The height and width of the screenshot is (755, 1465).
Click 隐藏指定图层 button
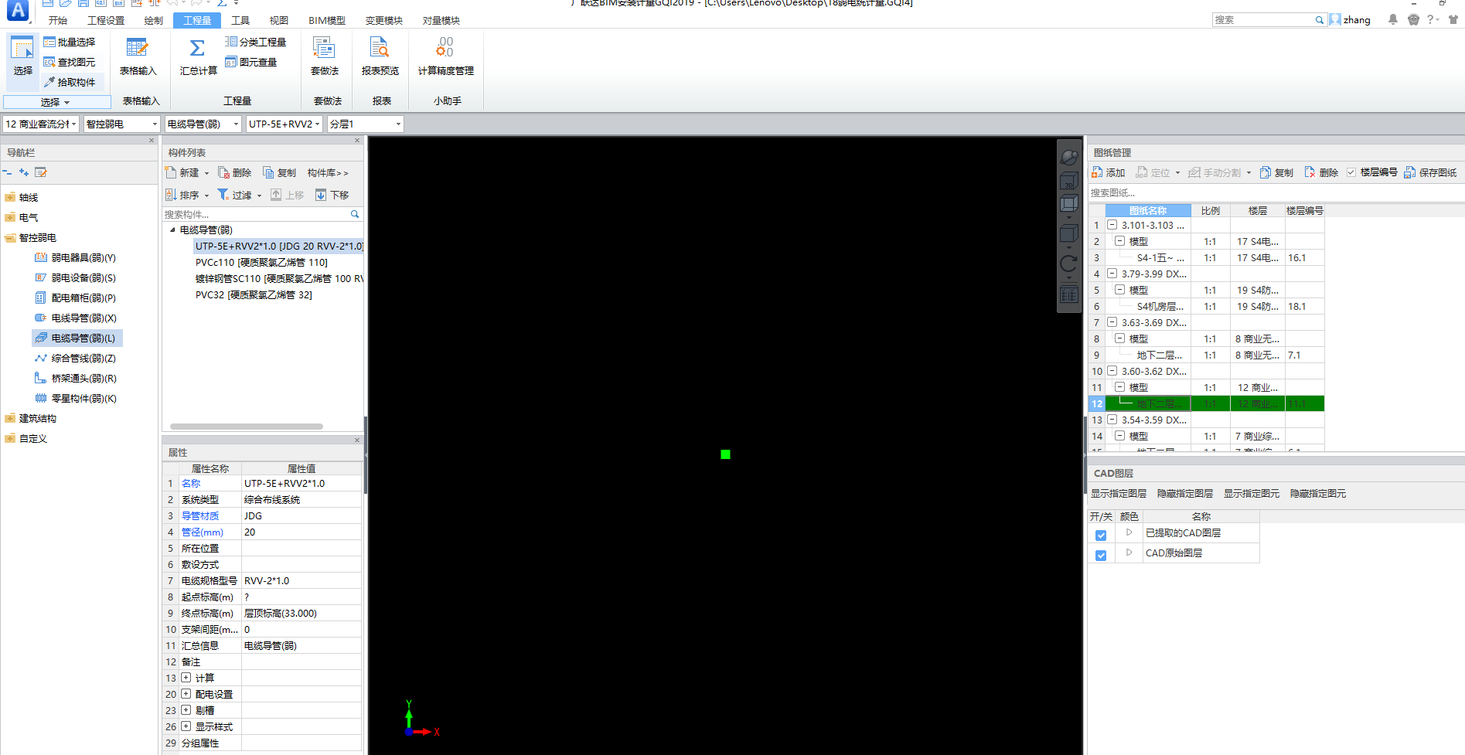click(1185, 493)
